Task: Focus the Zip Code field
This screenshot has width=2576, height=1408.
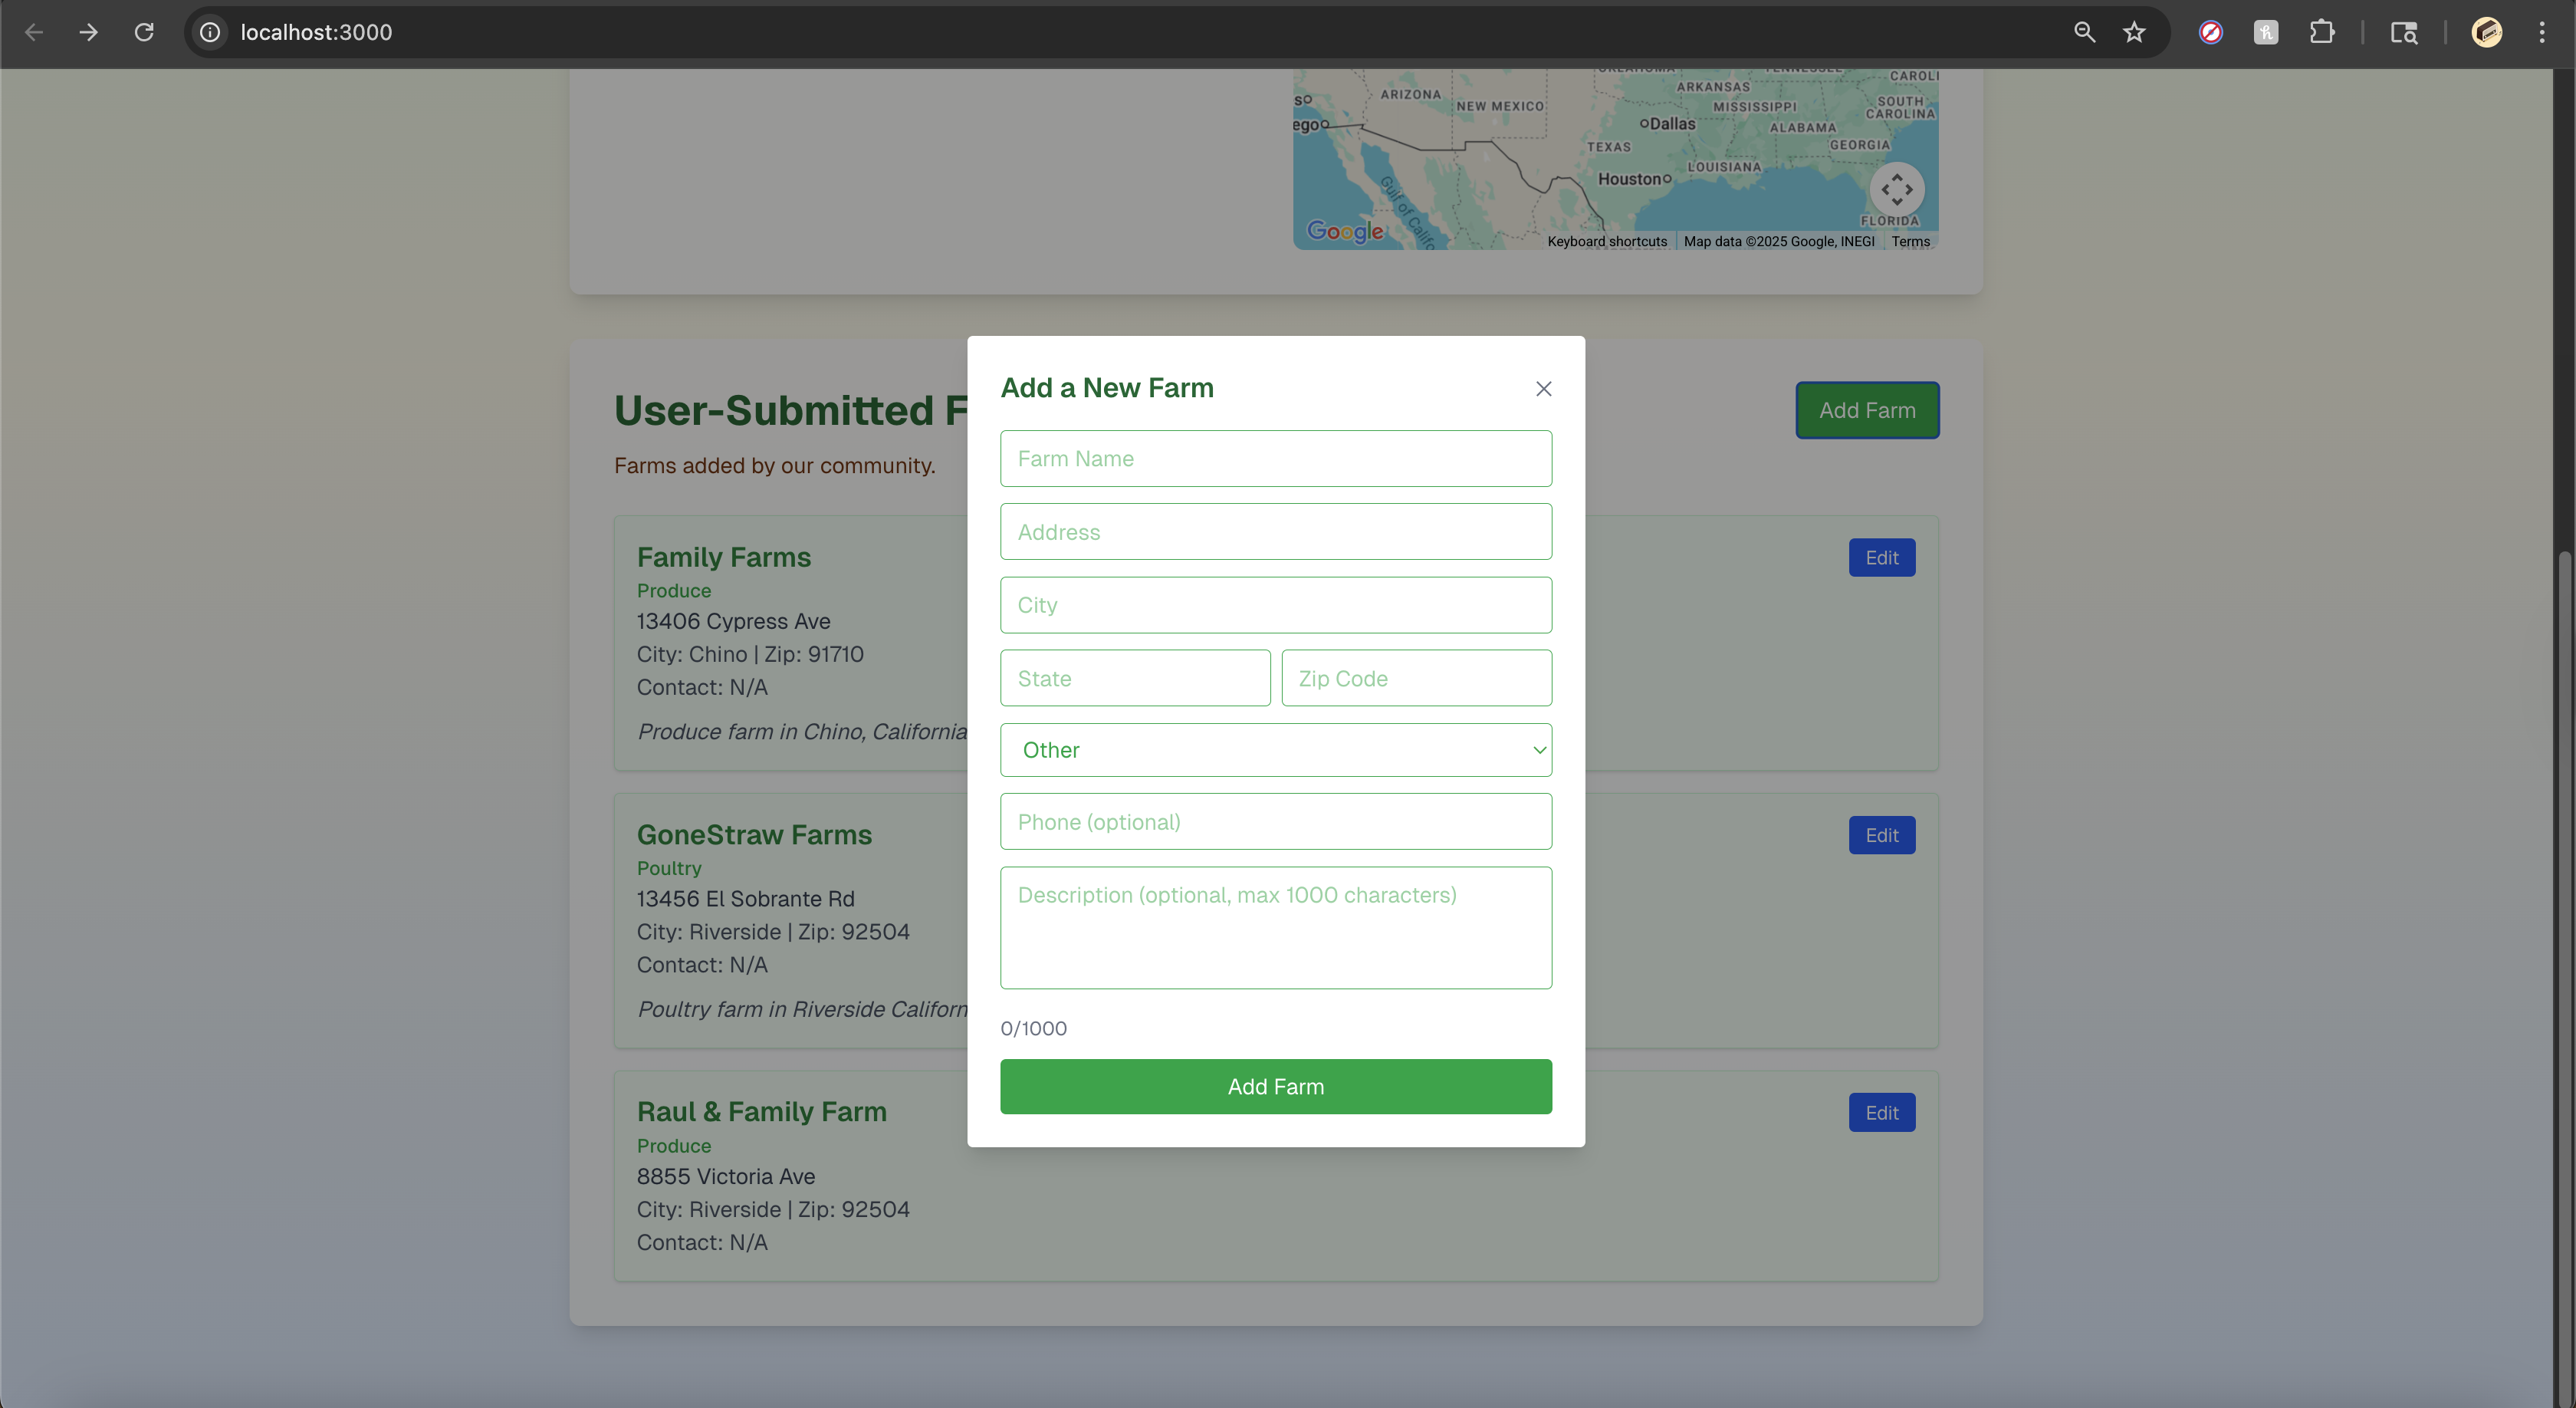Action: click(x=1416, y=678)
